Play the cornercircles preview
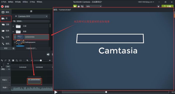The width and height of the screenshot is (175, 94). point(56,92)
